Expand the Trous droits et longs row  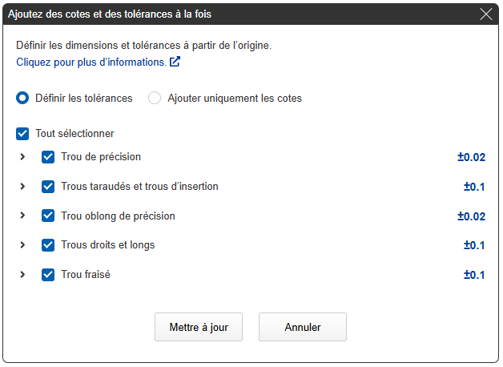pyautogui.click(x=23, y=245)
